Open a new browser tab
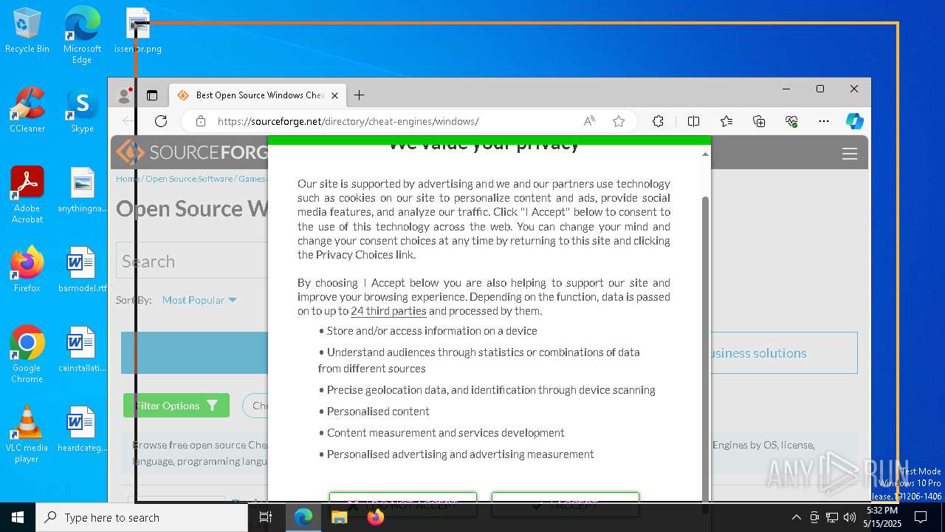The width and height of the screenshot is (945, 532). (359, 95)
